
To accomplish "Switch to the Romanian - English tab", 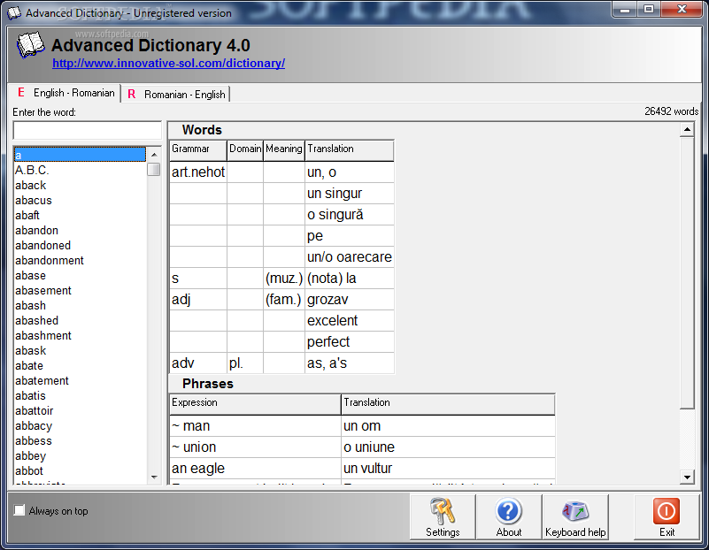I will click(176, 95).
